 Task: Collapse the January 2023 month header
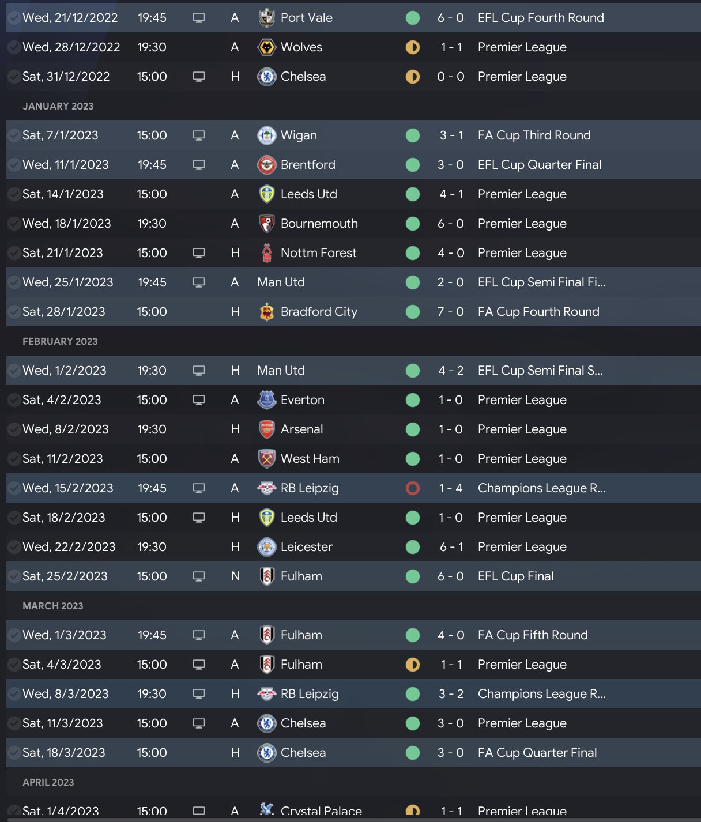point(58,106)
